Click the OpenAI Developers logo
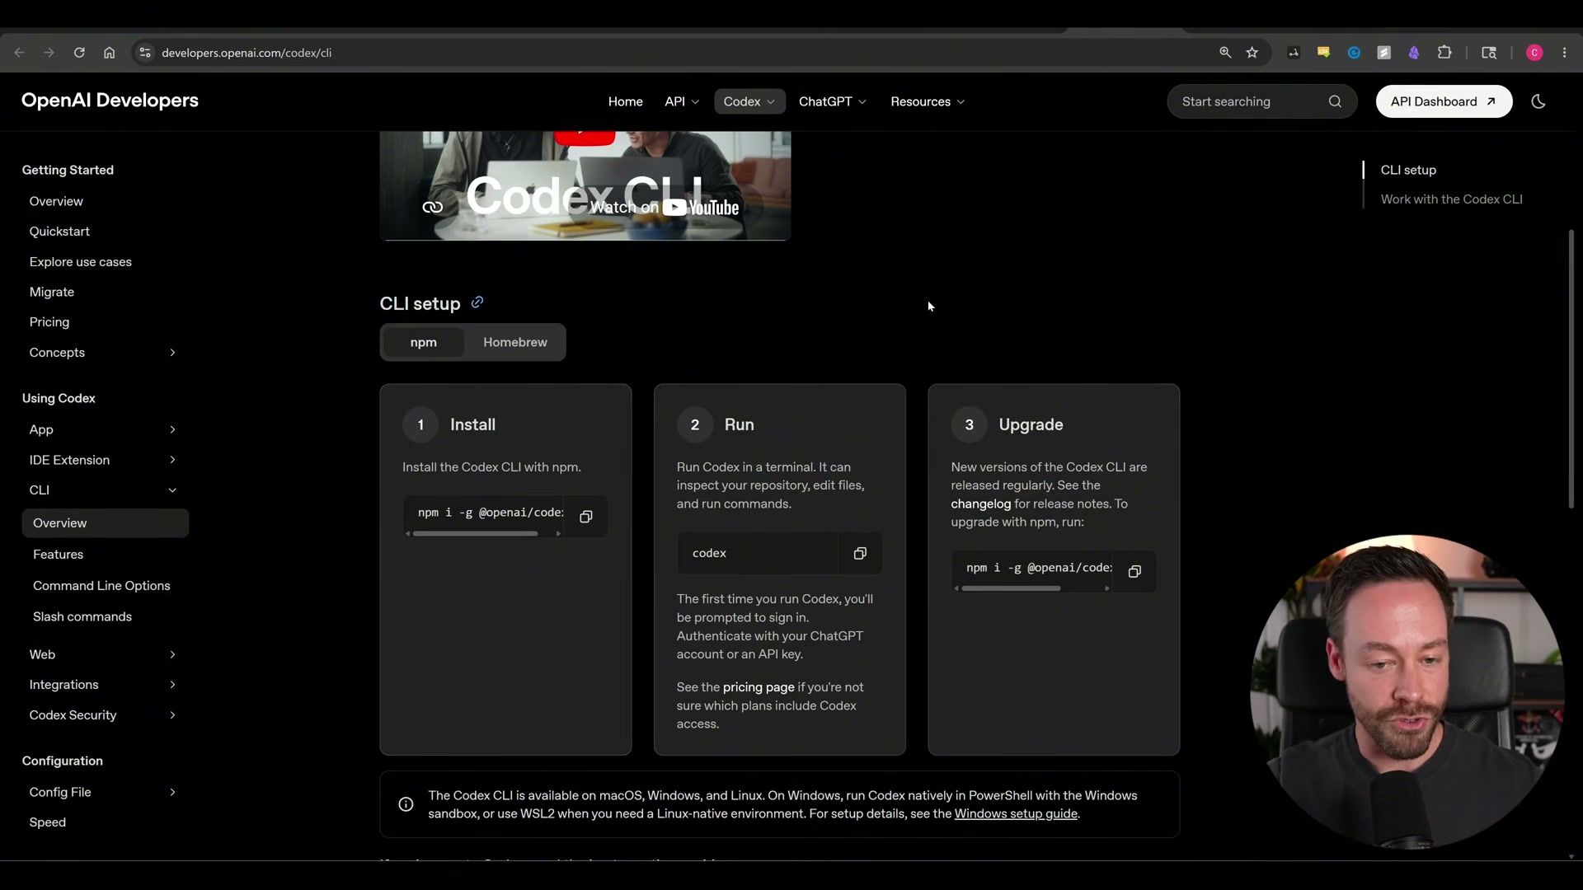1583x890 pixels. tap(110, 101)
